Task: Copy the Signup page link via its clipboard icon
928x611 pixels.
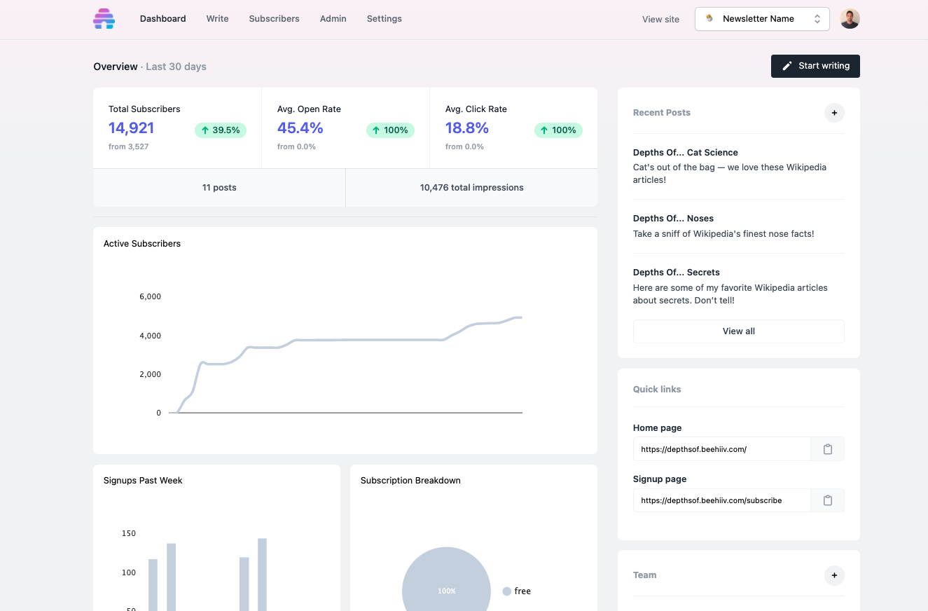Action: point(827,500)
